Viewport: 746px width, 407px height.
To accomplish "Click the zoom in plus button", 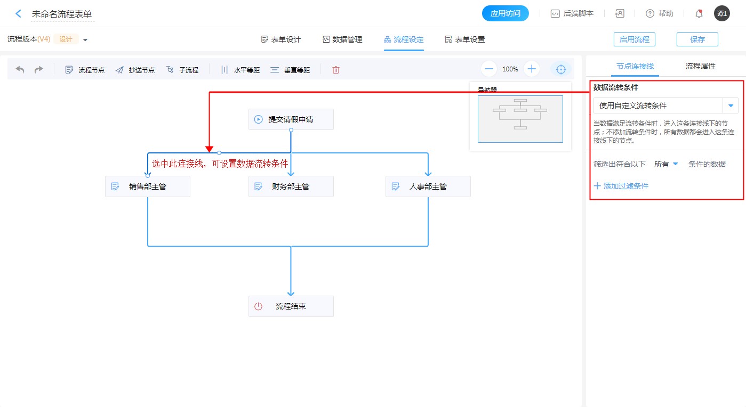I will [532, 69].
